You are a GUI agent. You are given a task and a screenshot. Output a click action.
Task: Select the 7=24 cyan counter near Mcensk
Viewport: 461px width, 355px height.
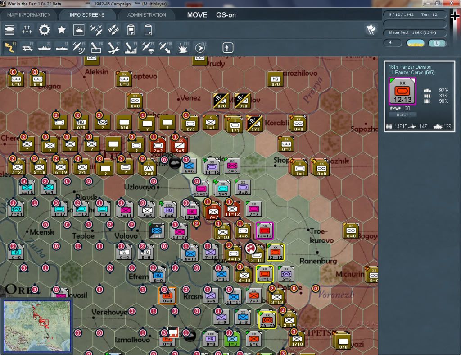pyautogui.click(x=16, y=209)
